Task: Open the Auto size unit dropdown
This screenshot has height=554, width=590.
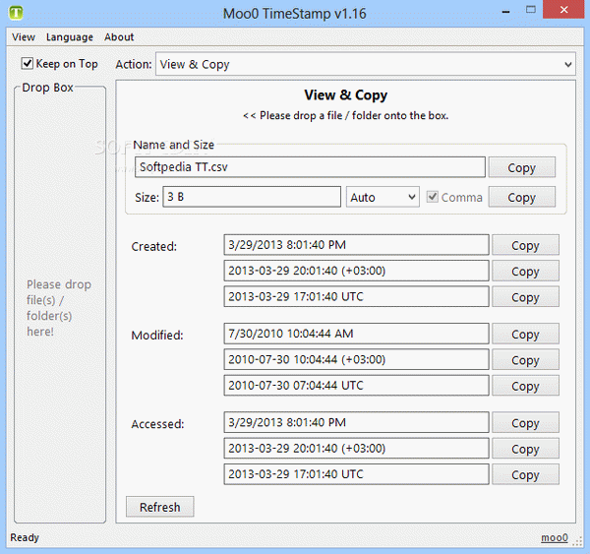Action: click(383, 197)
